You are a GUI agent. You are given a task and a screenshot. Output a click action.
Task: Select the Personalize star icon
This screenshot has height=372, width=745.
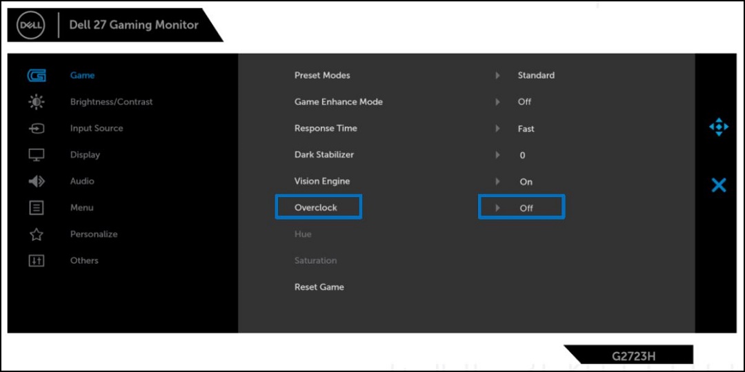click(x=37, y=234)
